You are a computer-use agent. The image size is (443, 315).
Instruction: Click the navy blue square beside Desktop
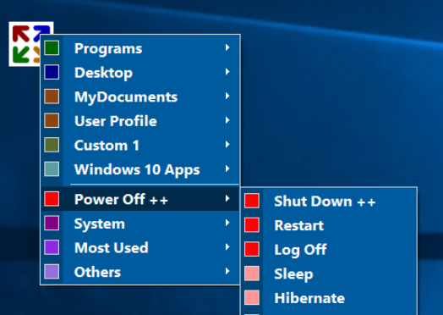pyautogui.click(x=52, y=72)
